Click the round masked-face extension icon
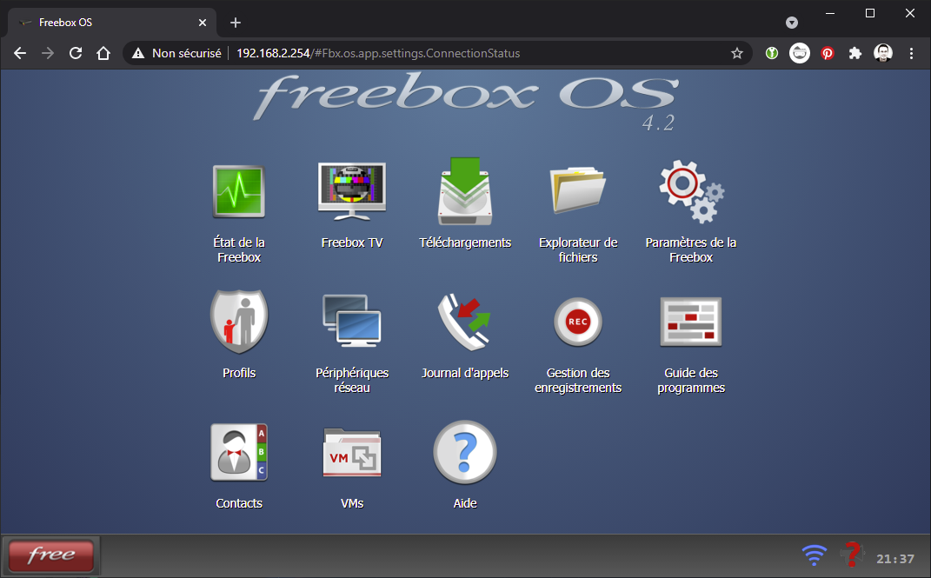The width and height of the screenshot is (931, 578). [x=800, y=53]
